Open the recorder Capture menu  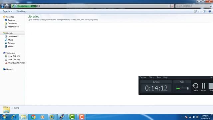point(143,77)
